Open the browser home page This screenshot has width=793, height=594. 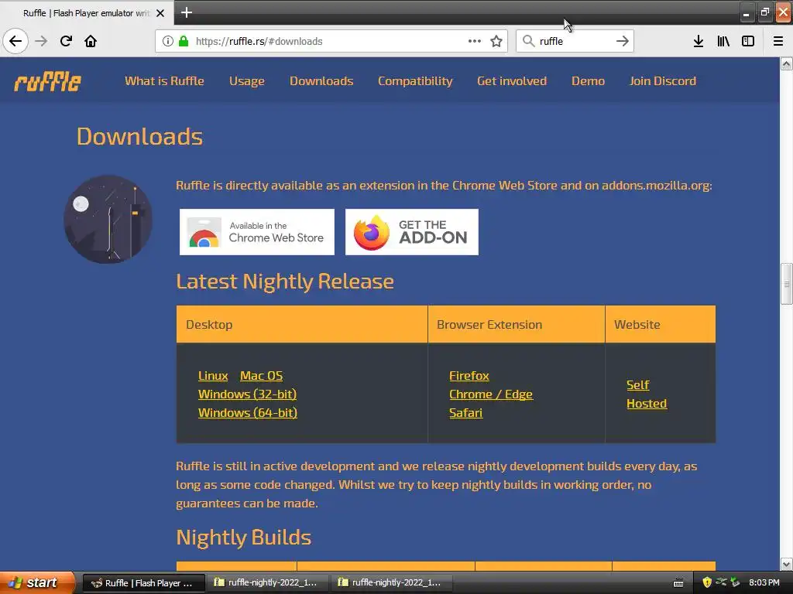91,41
